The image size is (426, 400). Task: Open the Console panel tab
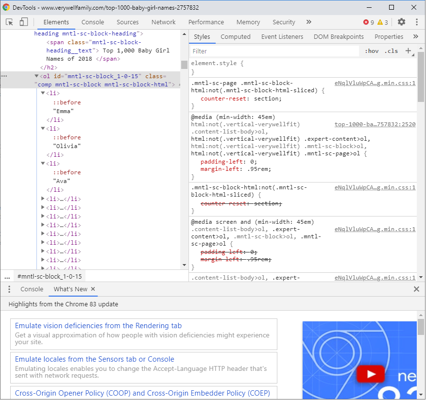(93, 22)
